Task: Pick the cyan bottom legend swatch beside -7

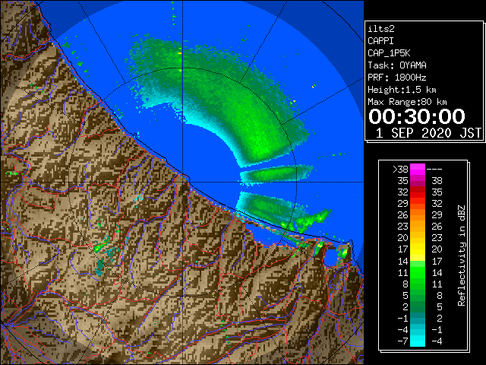Action: (x=418, y=341)
